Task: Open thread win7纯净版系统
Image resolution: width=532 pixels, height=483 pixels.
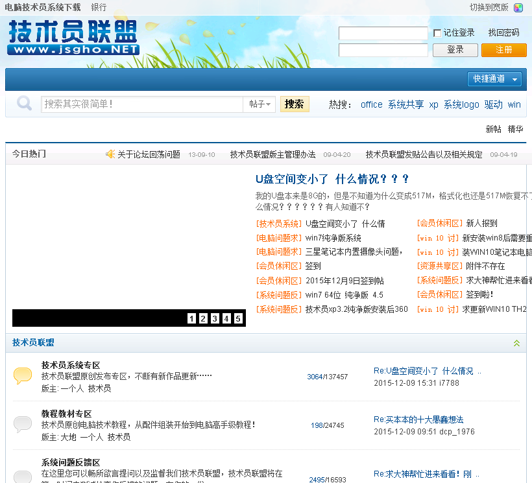Action: [333, 238]
